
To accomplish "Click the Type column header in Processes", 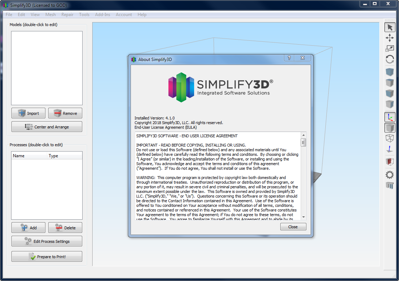I will coord(65,155).
